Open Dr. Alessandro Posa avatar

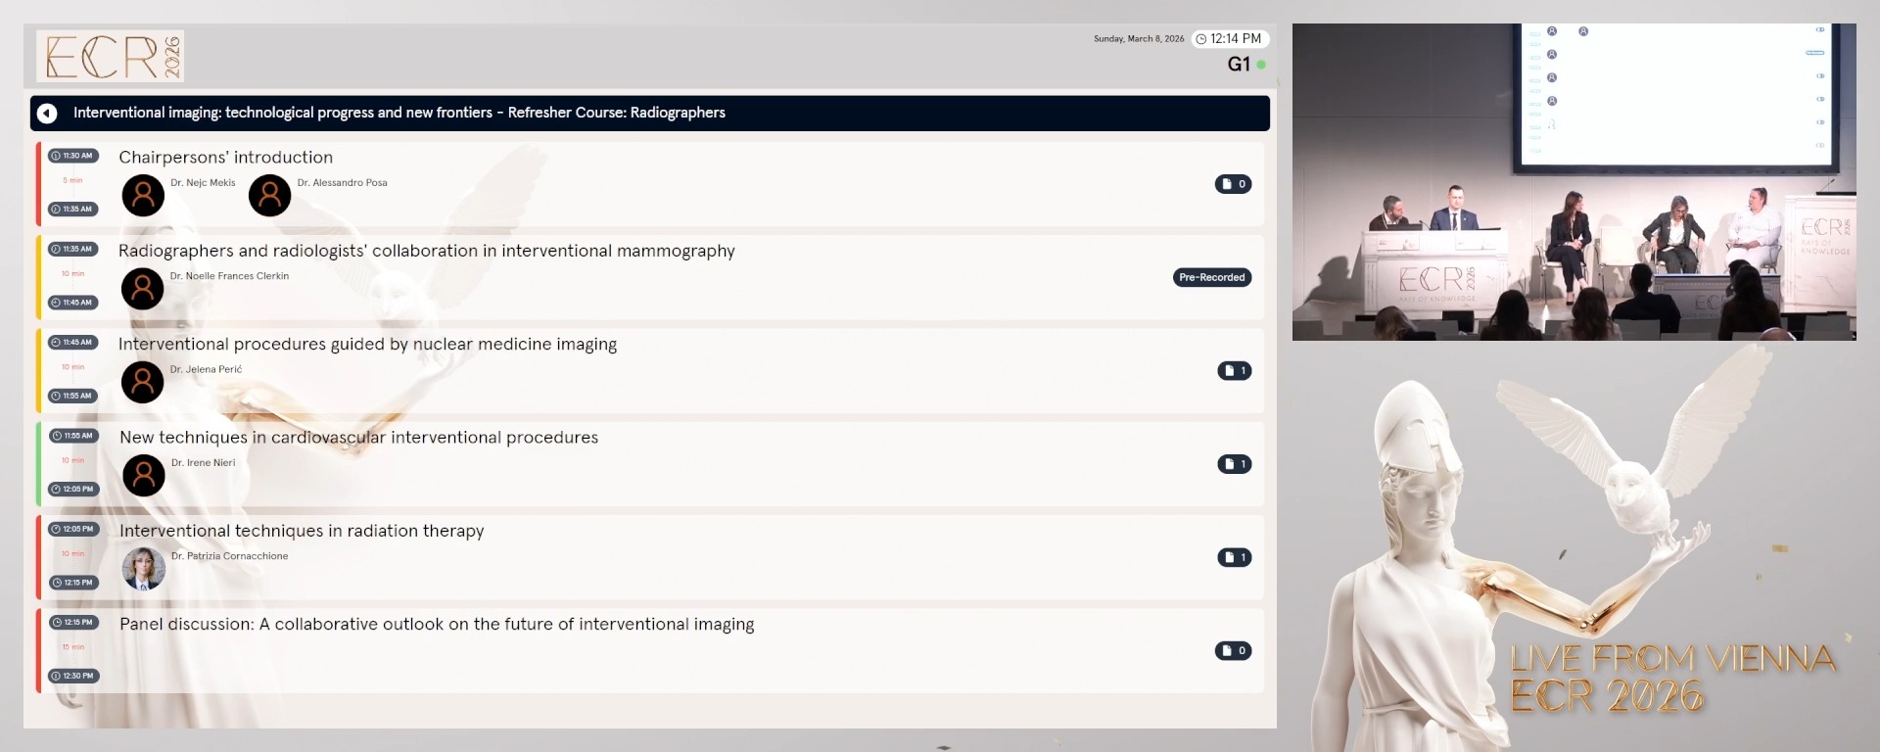pos(270,196)
